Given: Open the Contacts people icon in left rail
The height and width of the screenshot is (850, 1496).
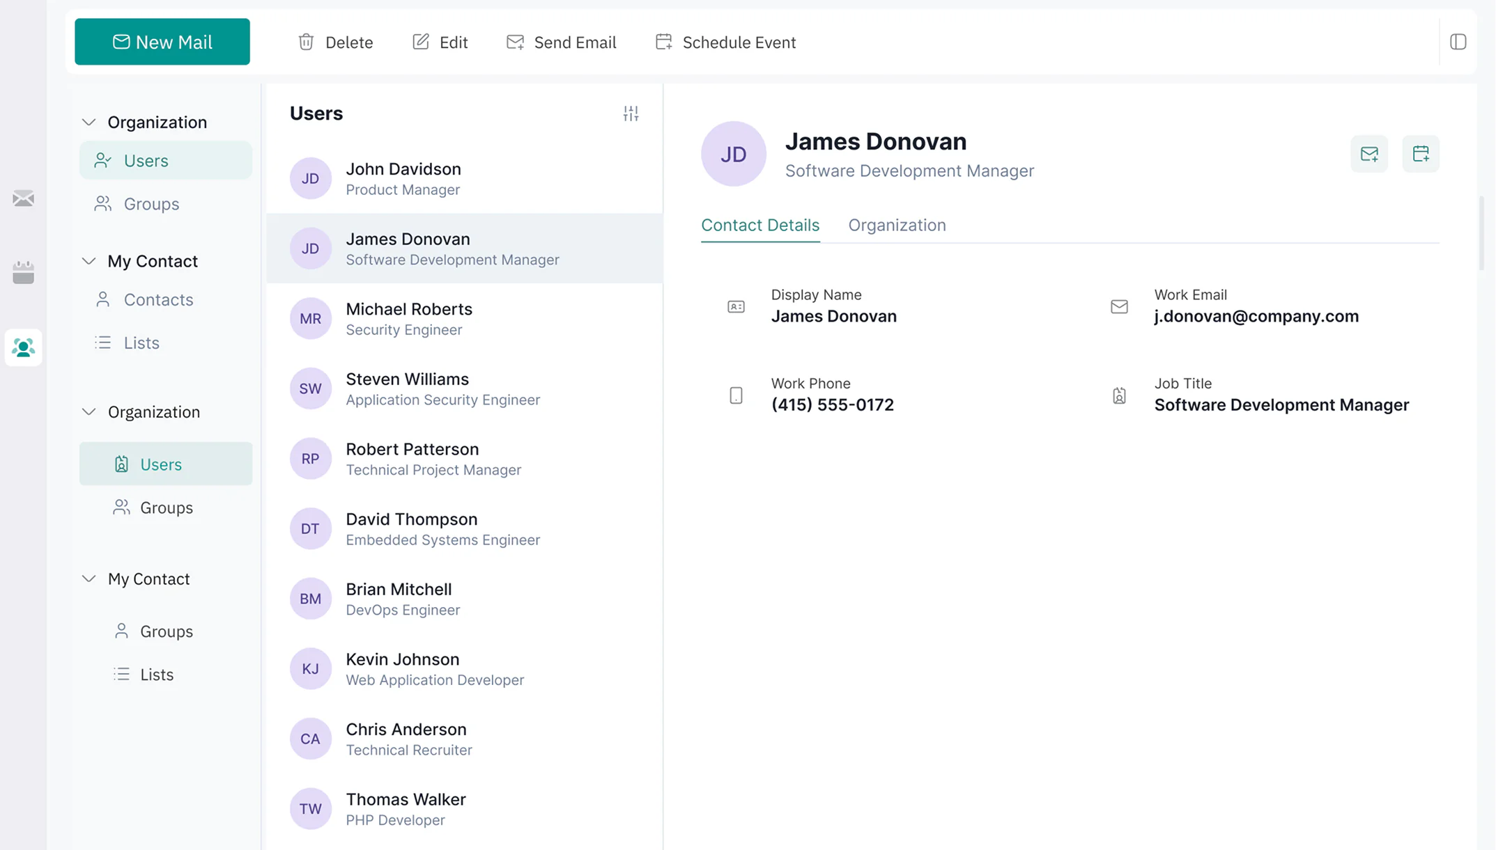Looking at the screenshot, I should click(23, 347).
